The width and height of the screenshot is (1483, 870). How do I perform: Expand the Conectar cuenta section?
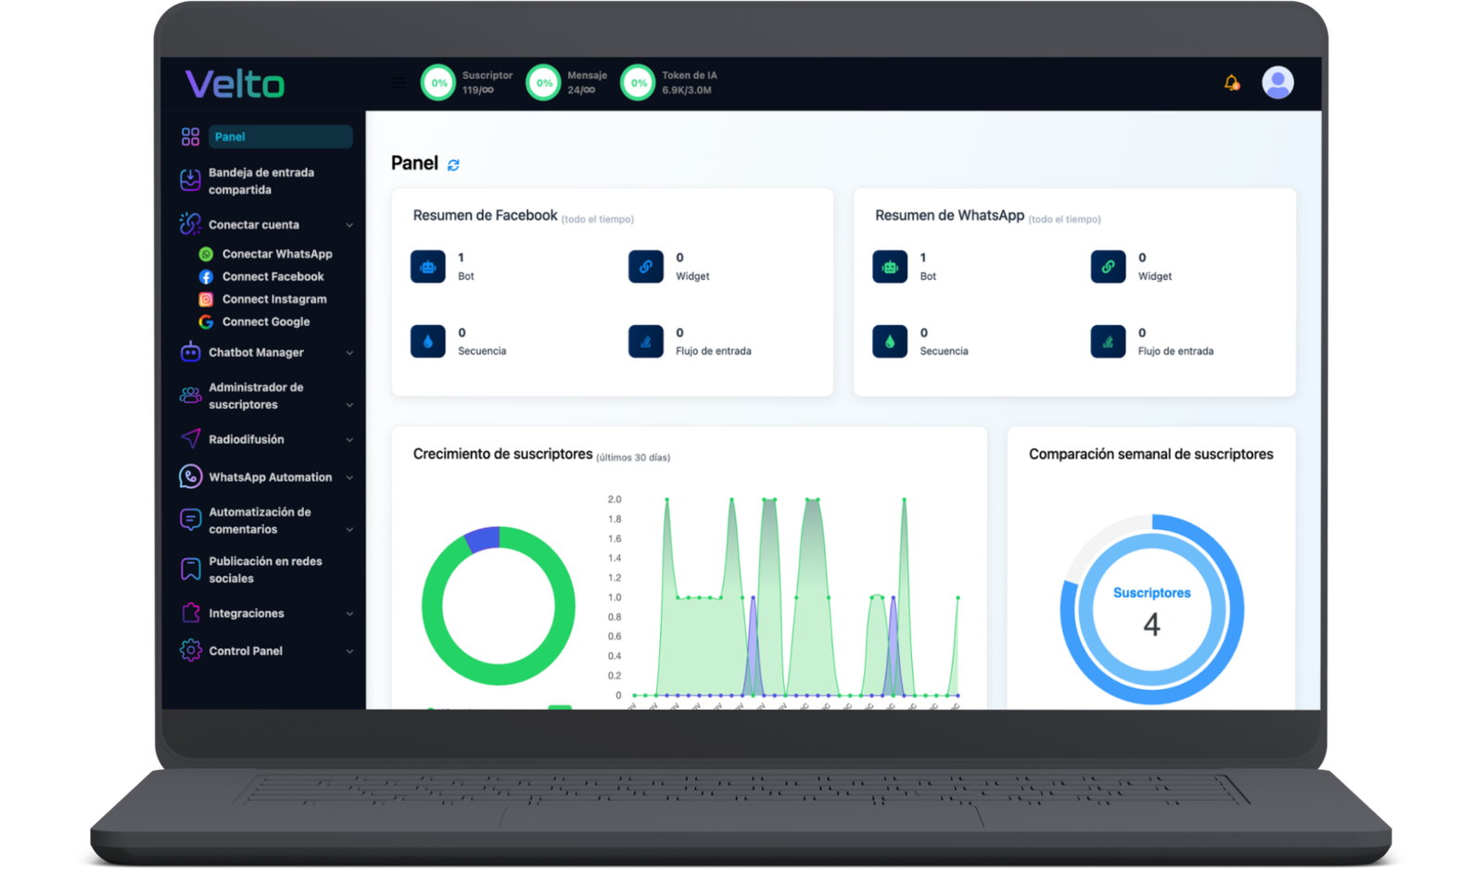tap(349, 224)
